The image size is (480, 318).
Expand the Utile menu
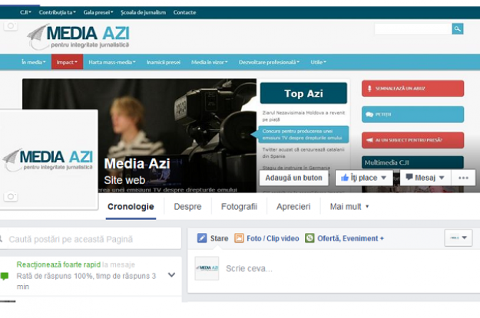point(319,62)
